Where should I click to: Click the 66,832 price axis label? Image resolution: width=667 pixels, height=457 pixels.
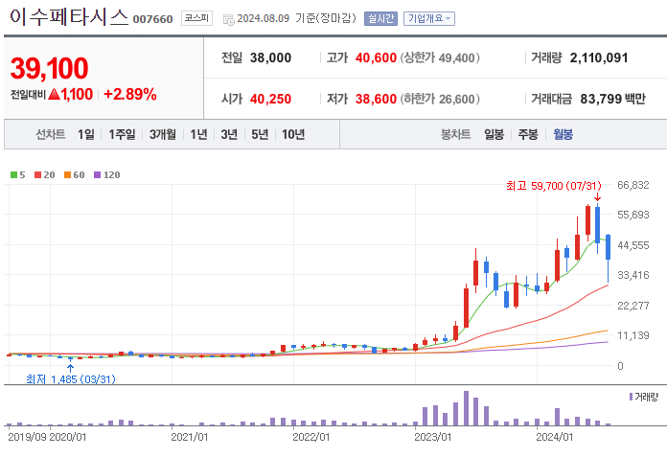click(633, 185)
